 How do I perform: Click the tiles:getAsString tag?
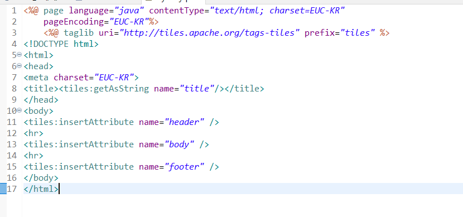107,89
